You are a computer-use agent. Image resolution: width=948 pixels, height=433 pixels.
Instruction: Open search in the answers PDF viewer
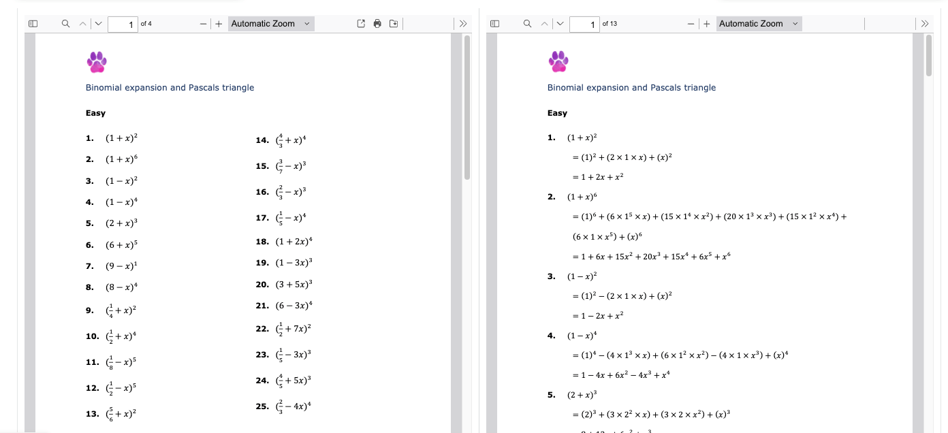coord(527,22)
